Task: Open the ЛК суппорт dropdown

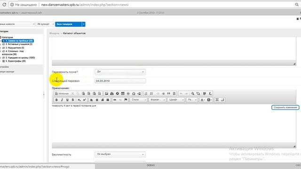Action: (45, 24)
